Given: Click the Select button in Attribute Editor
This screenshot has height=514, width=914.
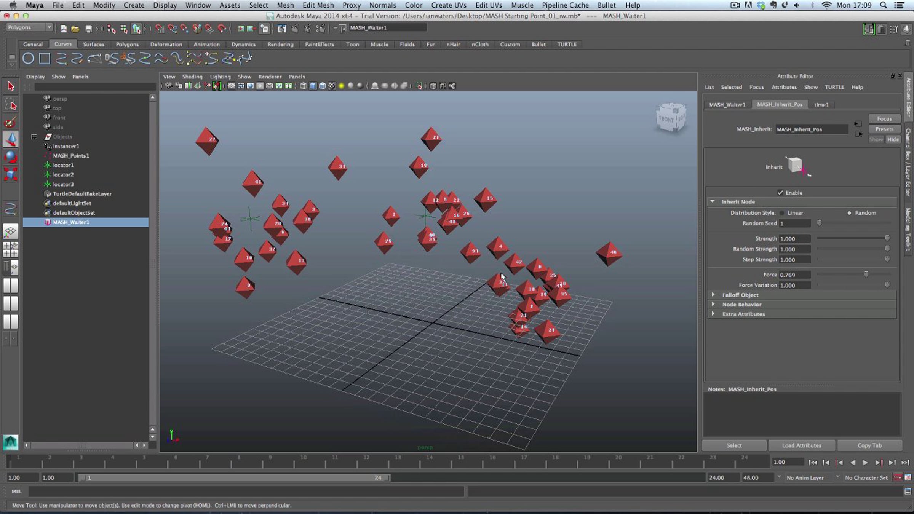Looking at the screenshot, I should click(734, 445).
